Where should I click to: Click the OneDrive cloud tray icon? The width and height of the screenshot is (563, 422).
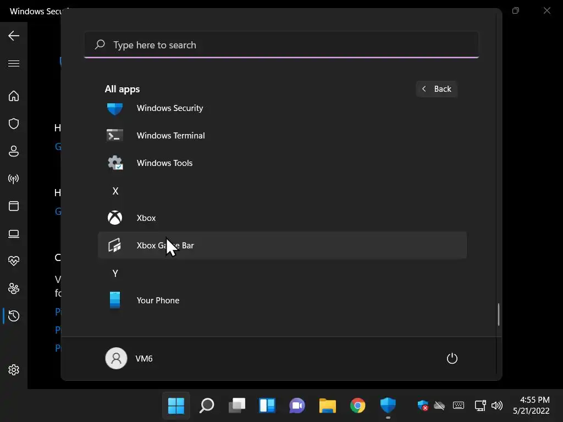[x=439, y=406]
